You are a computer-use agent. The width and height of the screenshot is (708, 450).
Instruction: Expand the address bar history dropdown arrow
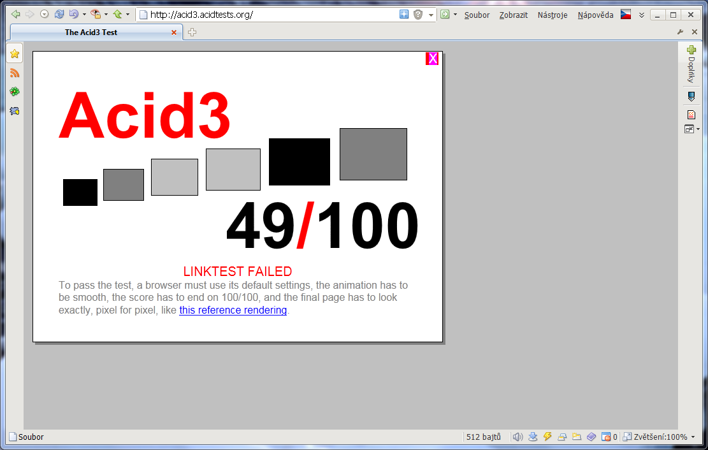[x=431, y=15]
